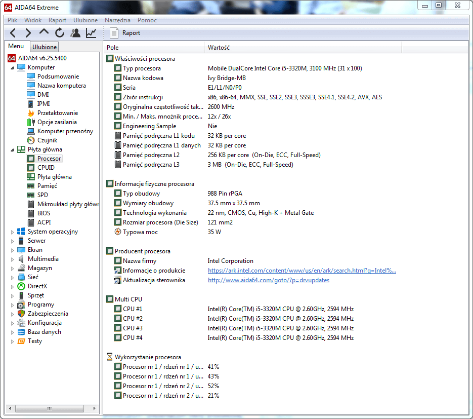
Task: Click the benchmark graph icon in toolbar
Action: 90,32
